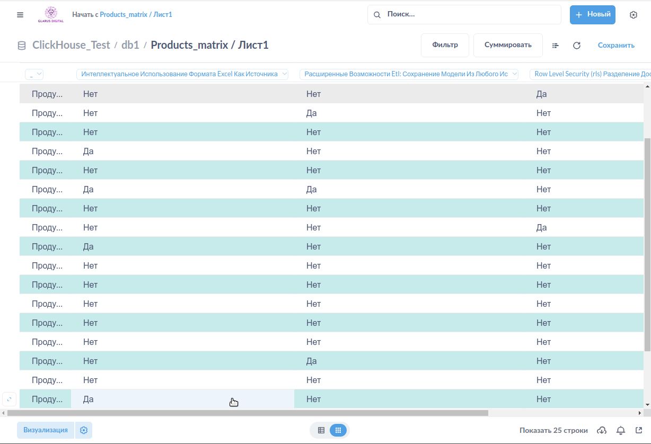
Task: Click the Суммировать button
Action: (x=508, y=45)
